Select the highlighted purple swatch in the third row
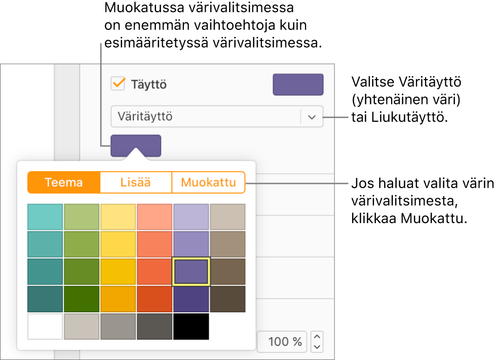The height and width of the screenshot is (360, 499). tap(191, 271)
